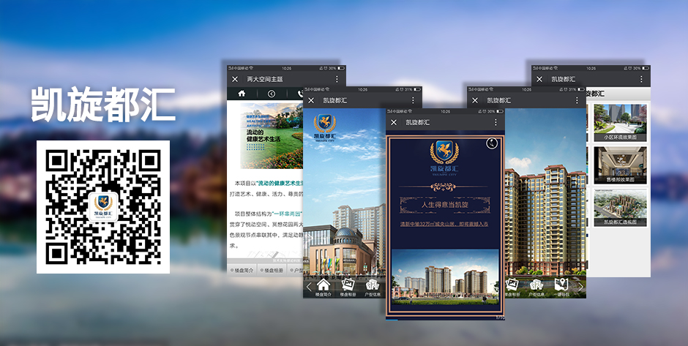Open 楼盘相册 icon on apartment tower page
The width and height of the screenshot is (688, 346).
point(512,287)
